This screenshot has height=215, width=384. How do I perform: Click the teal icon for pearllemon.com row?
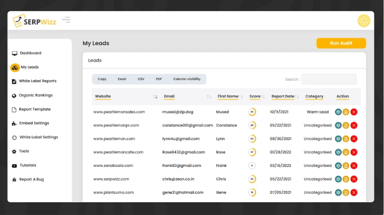338,139
